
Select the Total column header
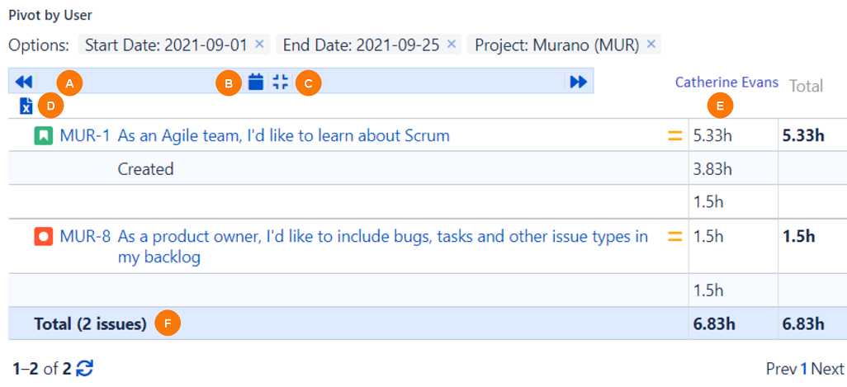pos(806,85)
